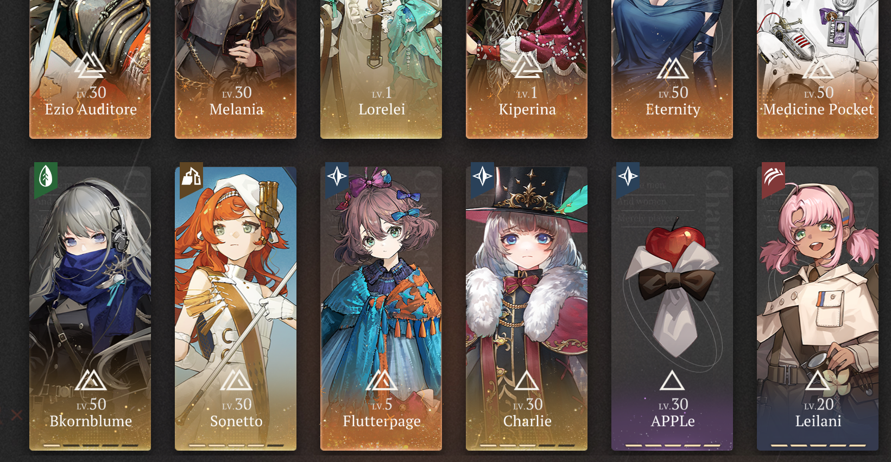Select Bkornblume's portrait
This screenshot has height=462, width=891.
90,309
